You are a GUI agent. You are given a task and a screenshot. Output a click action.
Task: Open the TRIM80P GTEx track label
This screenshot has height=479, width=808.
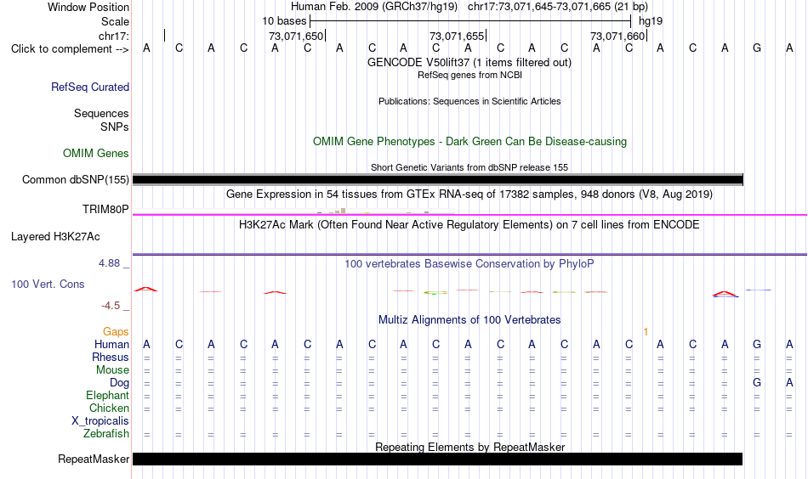click(105, 210)
